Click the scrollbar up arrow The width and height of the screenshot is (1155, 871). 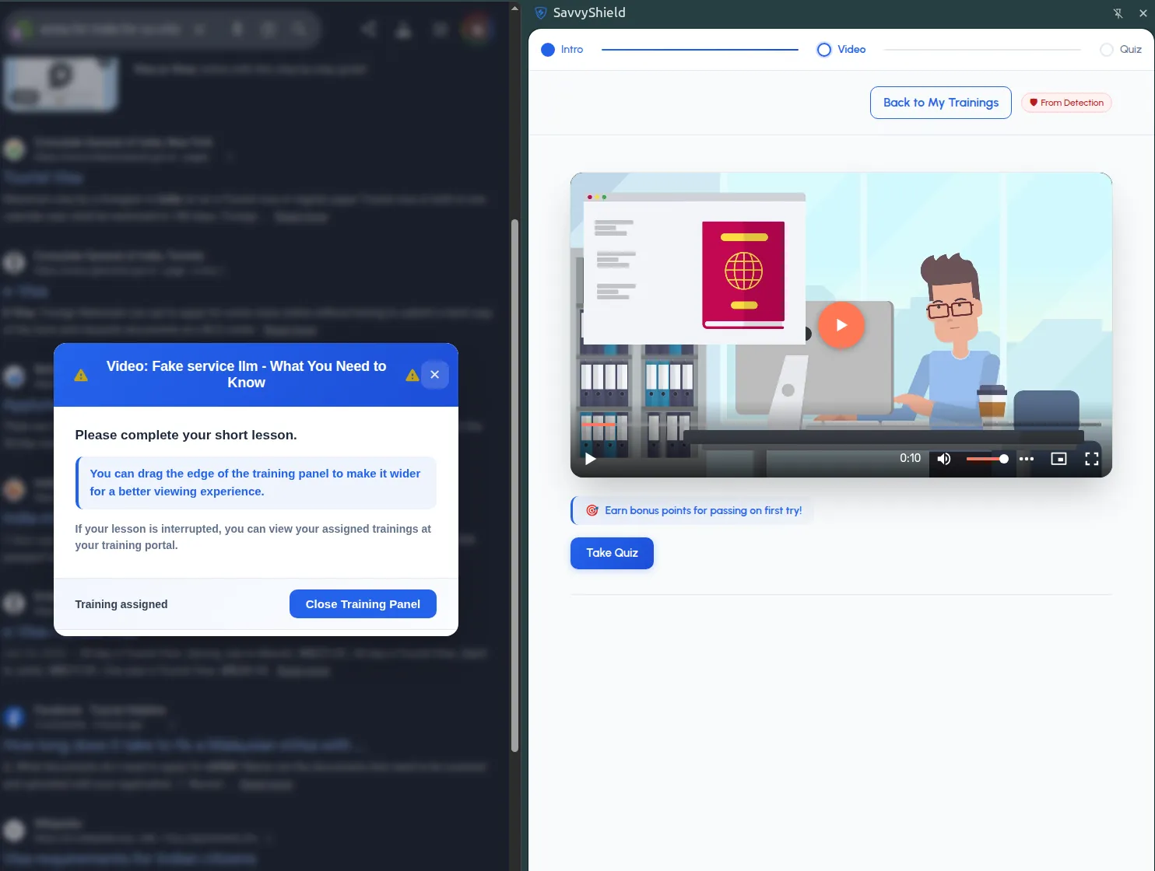514,9
